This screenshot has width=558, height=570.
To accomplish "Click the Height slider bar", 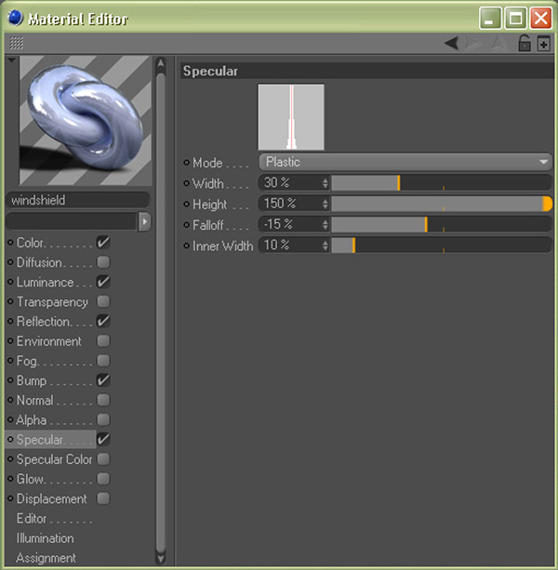I will [437, 204].
